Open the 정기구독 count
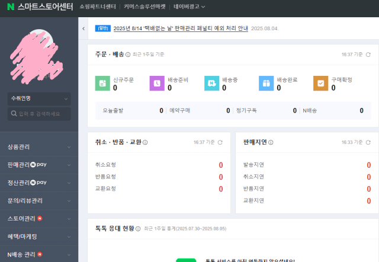The height and width of the screenshot is (262, 379). [295, 111]
